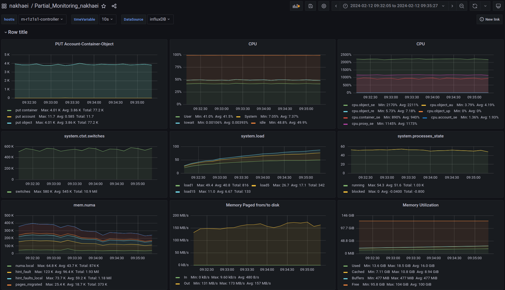
Task: Share the dashboard via share icon
Action: 114,6
